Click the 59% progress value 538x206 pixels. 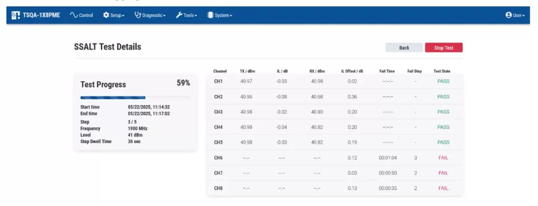(x=183, y=83)
